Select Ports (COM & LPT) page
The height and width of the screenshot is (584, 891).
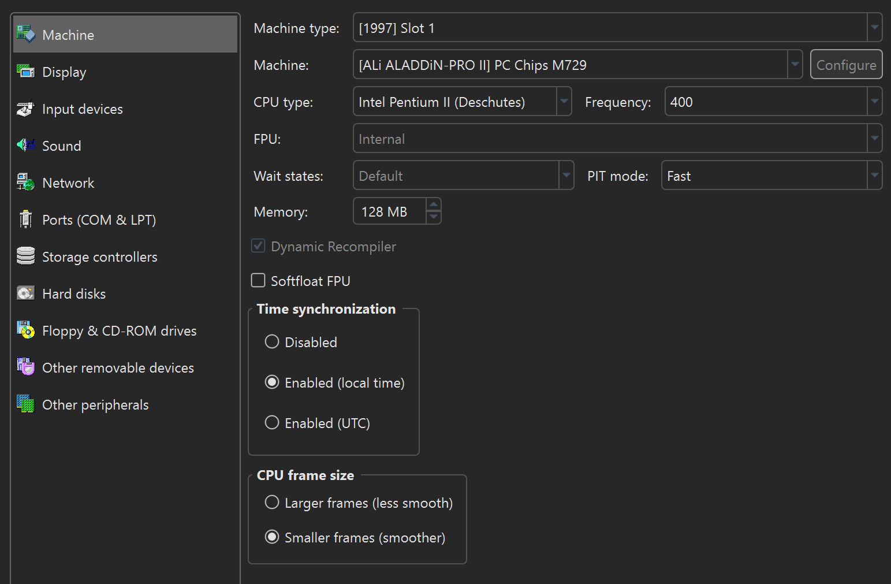(125, 220)
